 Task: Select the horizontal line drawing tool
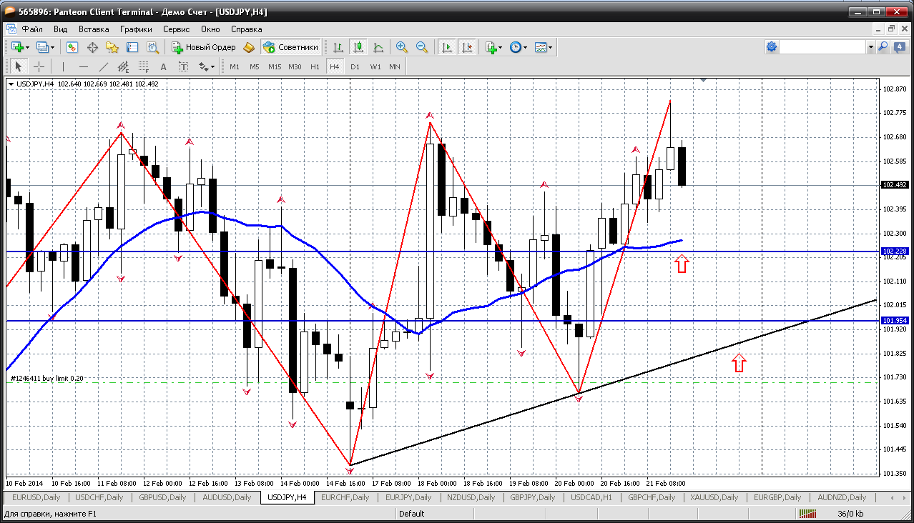point(84,66)
